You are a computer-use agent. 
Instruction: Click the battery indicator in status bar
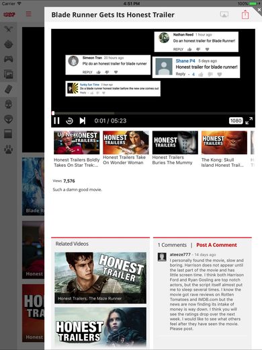[x=253, y=3]
